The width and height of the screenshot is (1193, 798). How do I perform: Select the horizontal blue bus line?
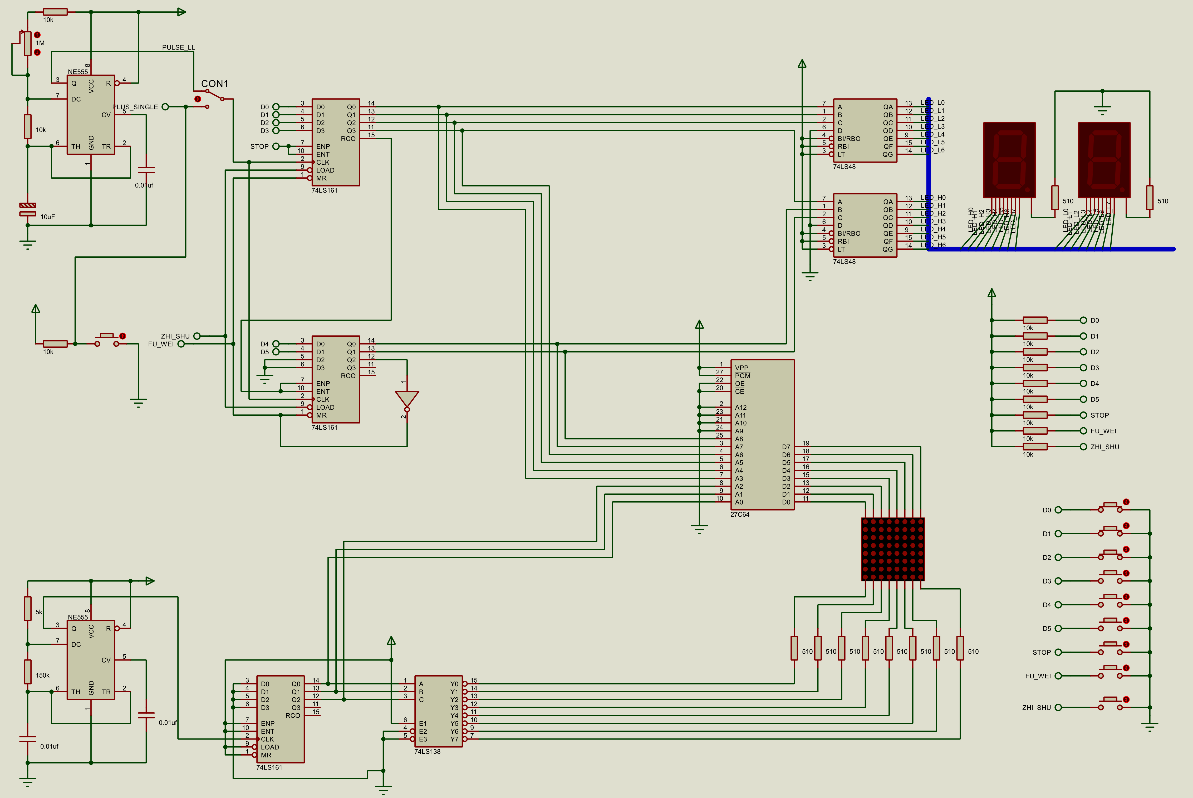click(x=1052, y=249)
